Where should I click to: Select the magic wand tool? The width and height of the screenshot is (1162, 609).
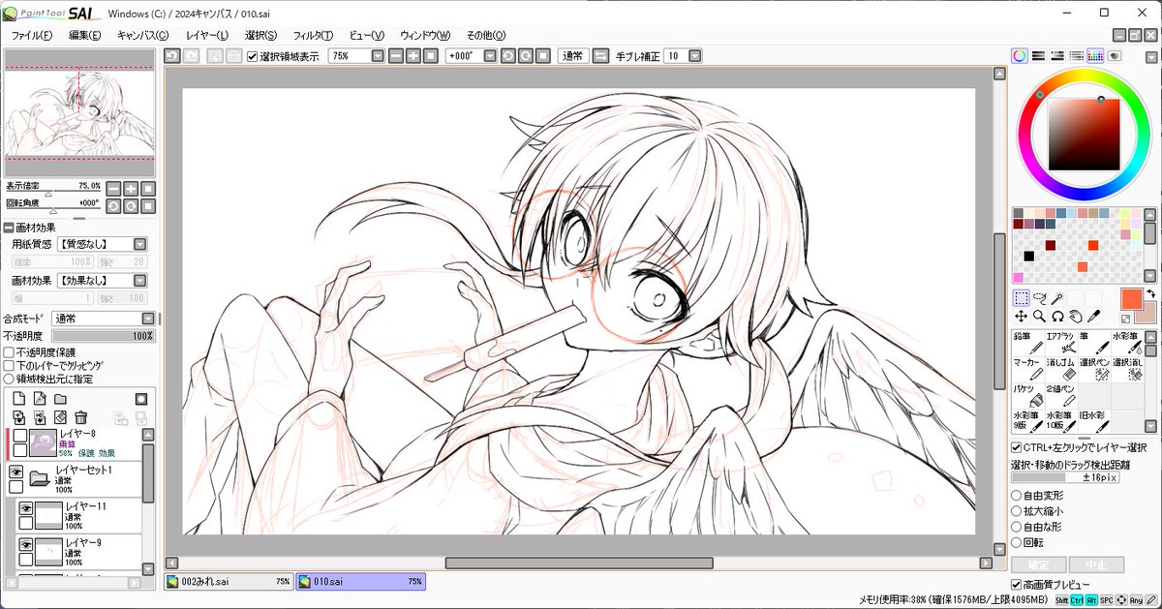tap(1058, 298)
